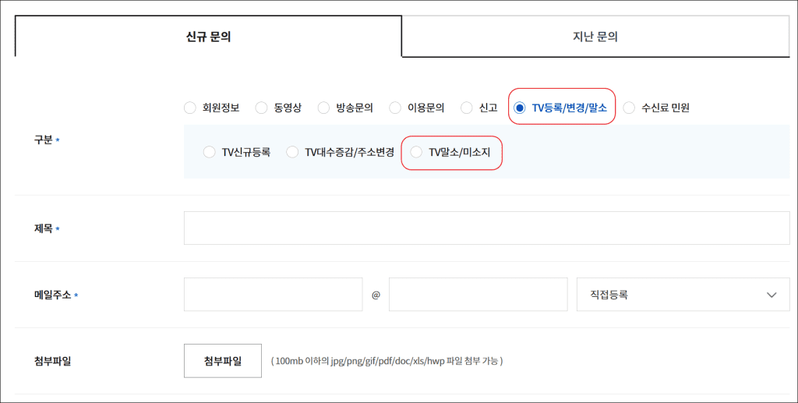Click the attachment file-type note text
This screenshot has width=798, height=403.
(387, 361)
